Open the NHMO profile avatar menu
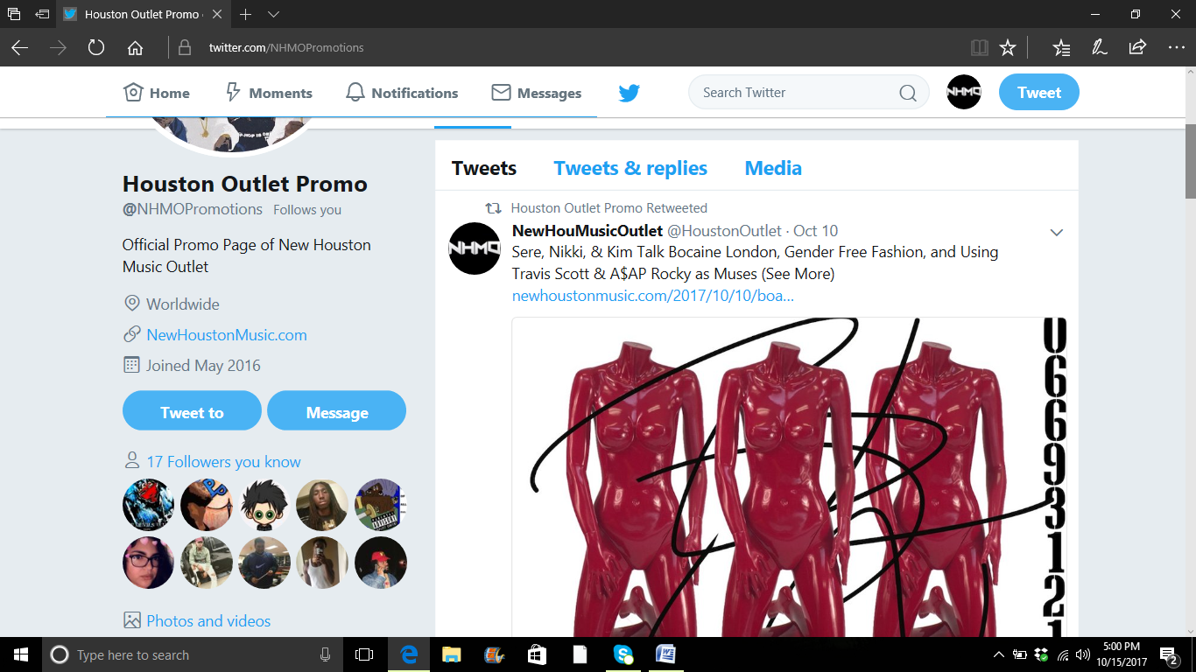This screenshot has width=1196, height=672. 964,92
